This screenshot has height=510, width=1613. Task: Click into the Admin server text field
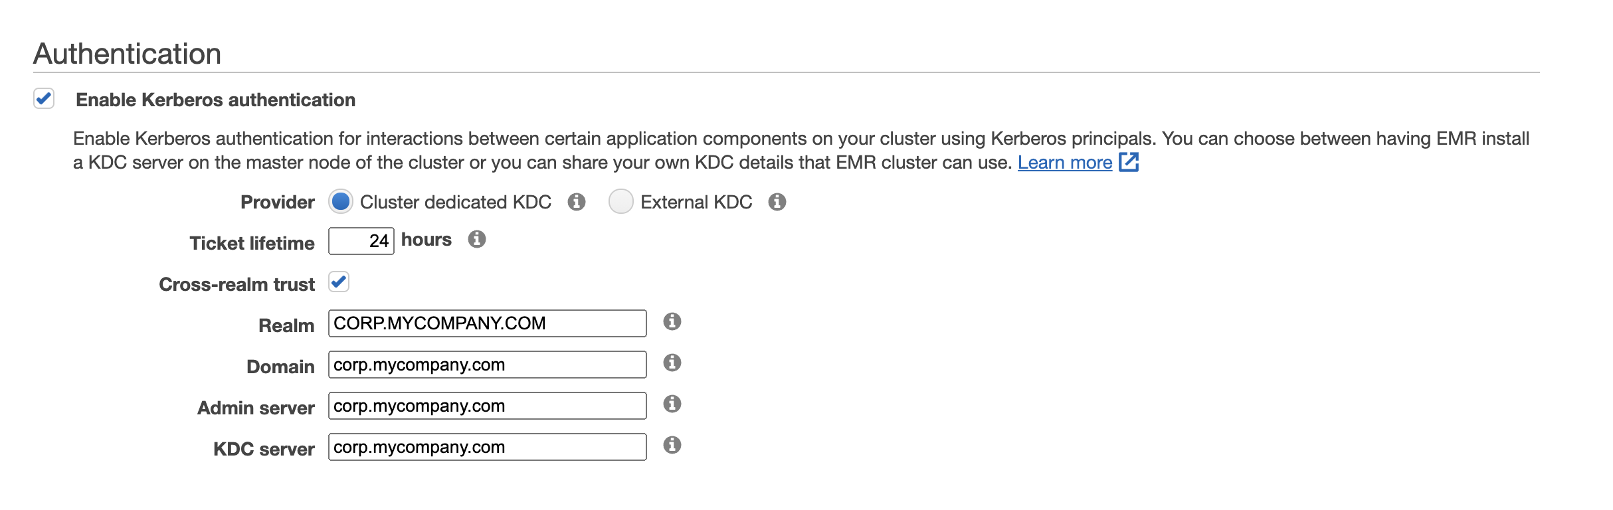click(x=488, y=406)
